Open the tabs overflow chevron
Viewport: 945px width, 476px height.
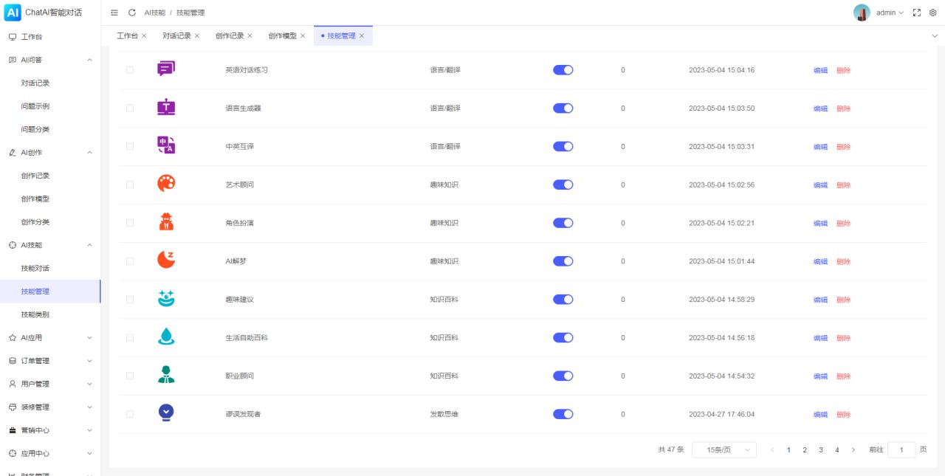pos(935,36)
